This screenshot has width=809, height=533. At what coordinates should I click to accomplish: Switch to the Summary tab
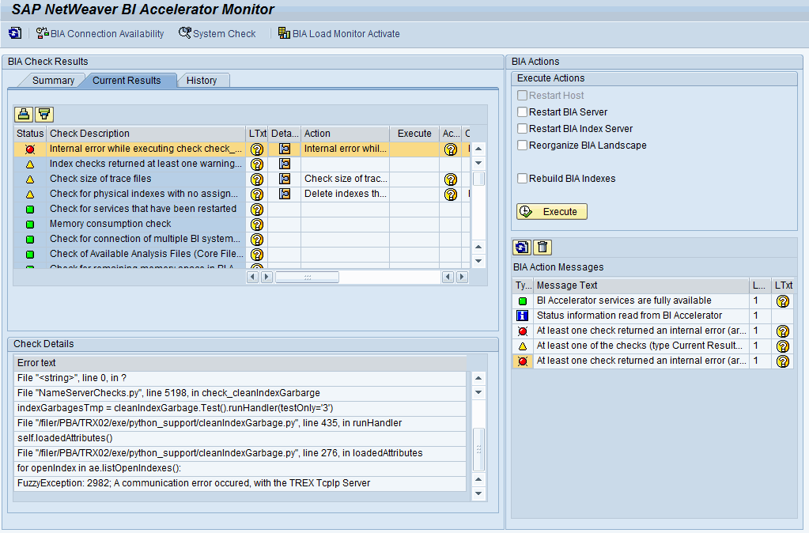pos(53,81)
